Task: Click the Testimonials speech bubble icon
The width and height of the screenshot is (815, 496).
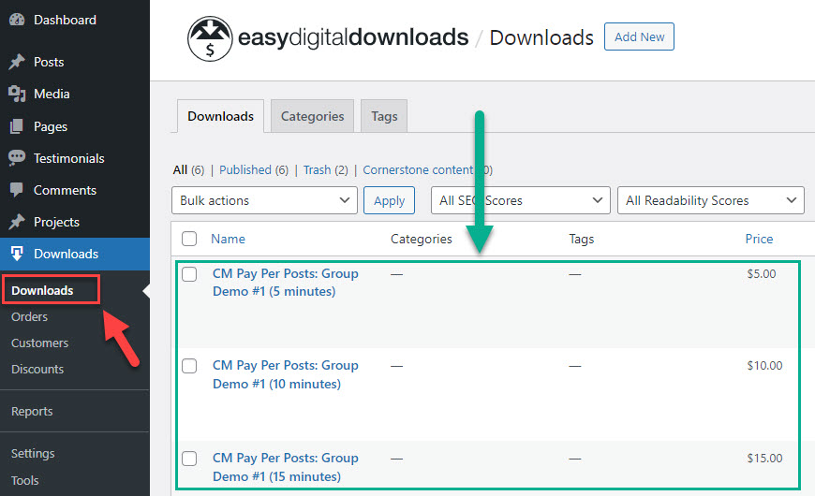Action: (x=17, y=158)
